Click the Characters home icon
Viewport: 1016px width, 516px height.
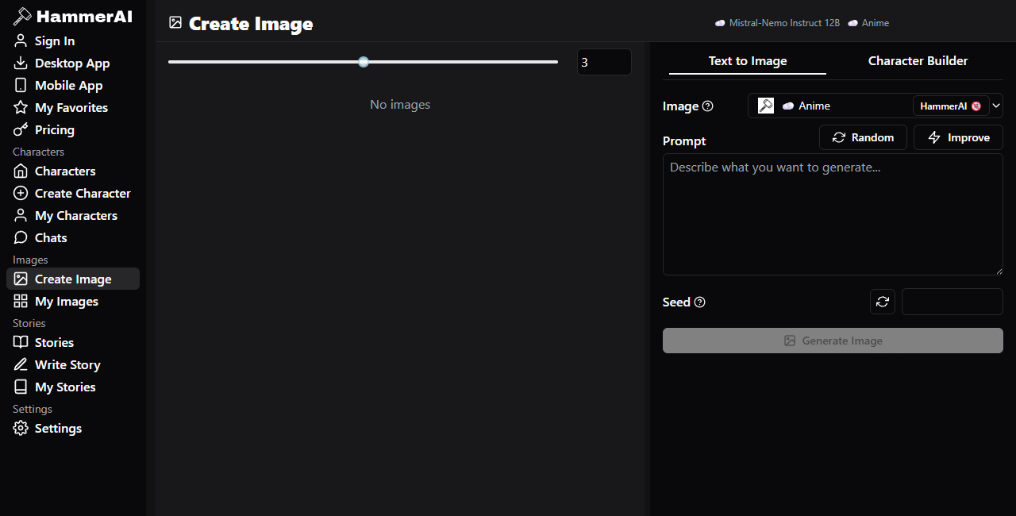pyautogui.click(x=21, y=171)
